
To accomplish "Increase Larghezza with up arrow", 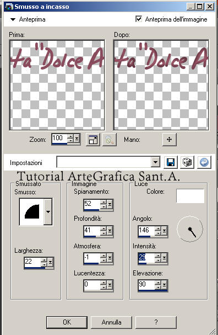I will pos(43,260).
